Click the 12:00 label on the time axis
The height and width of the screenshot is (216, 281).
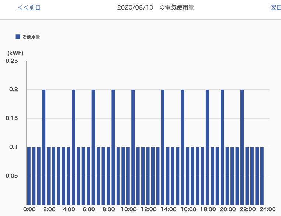[148, 210]
